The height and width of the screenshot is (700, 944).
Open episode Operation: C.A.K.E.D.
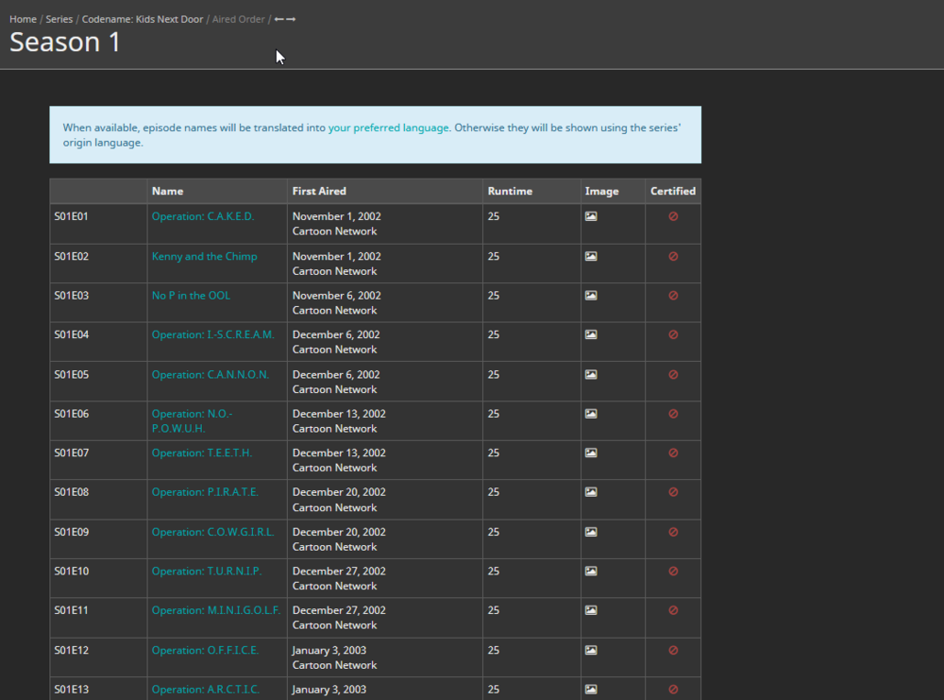tap(202, 216)
